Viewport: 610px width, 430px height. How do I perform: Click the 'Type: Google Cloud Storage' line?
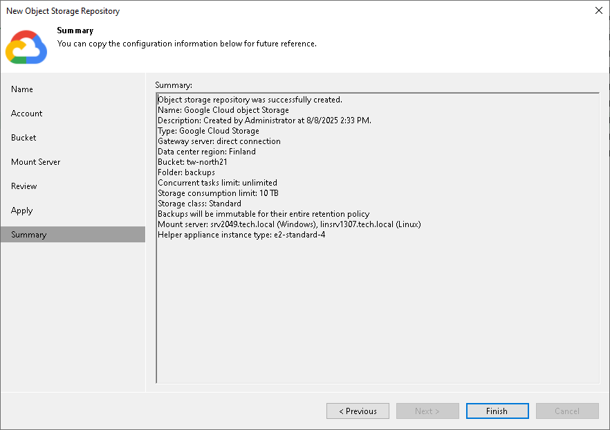click(x=208, y=131)
